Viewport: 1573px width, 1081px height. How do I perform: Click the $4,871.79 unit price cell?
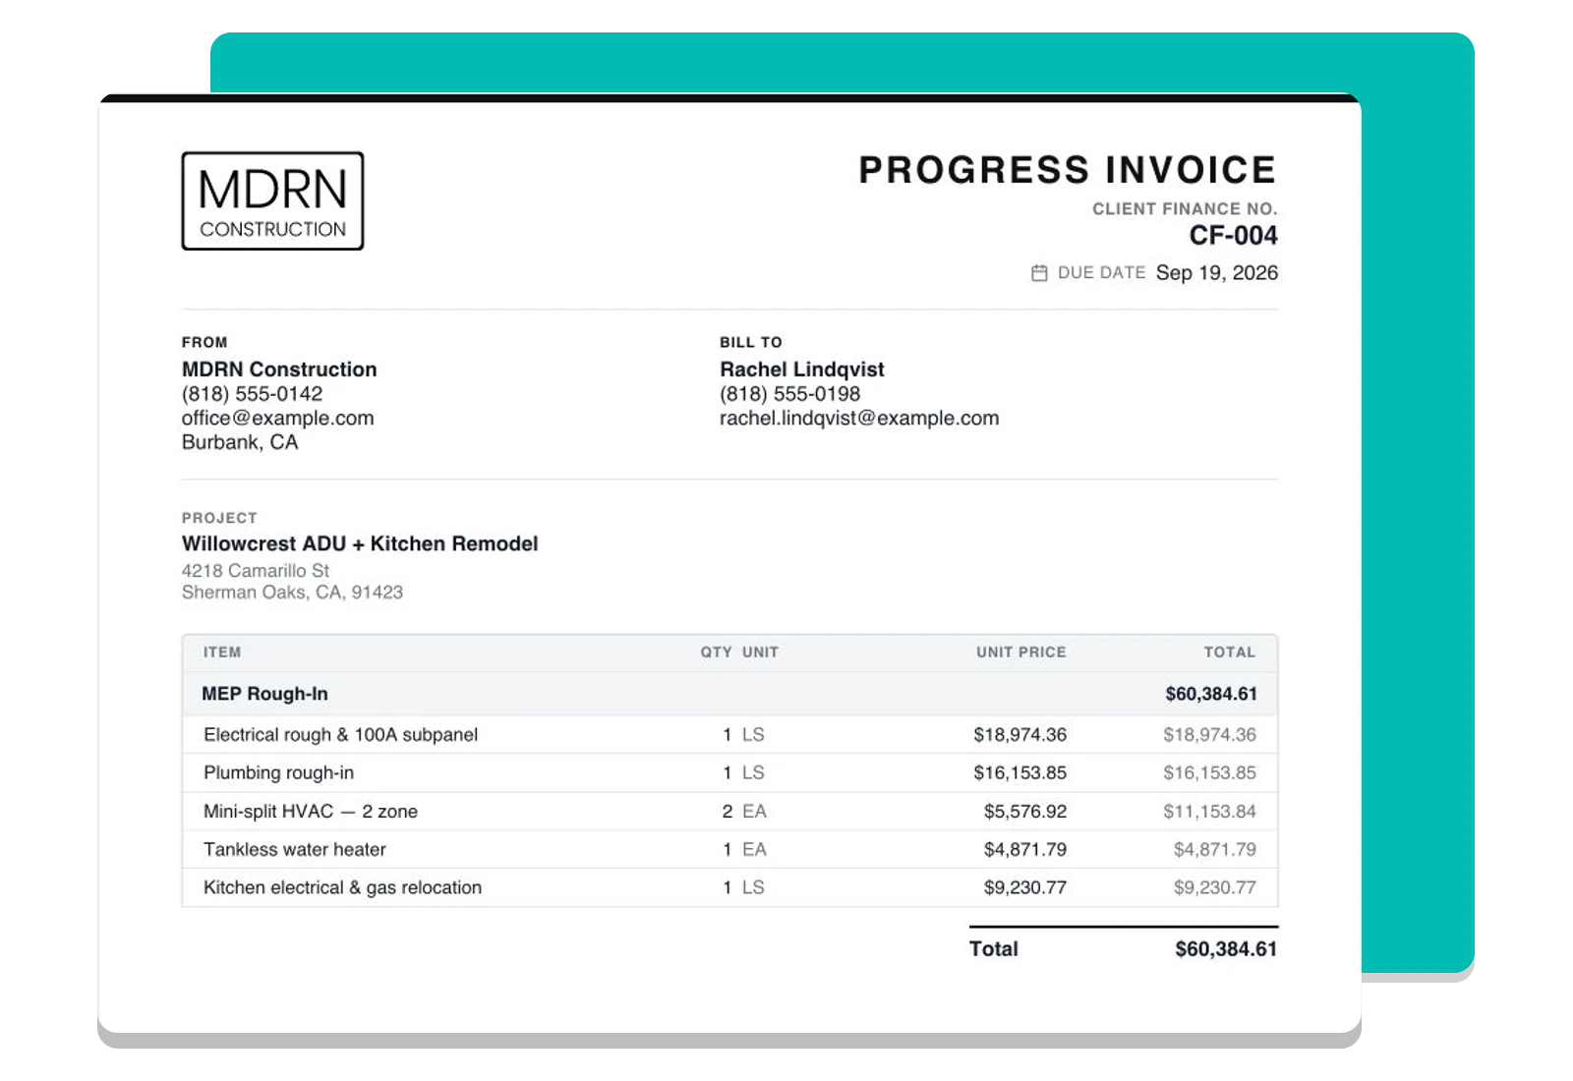(x=1025, y=850)
